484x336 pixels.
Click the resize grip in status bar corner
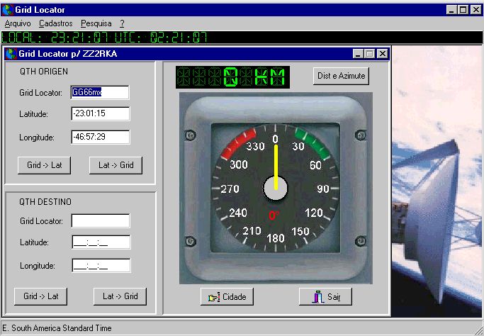[x=479, y=330]
